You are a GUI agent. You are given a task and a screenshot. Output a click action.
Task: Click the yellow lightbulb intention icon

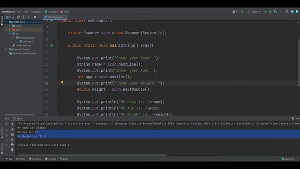(x=62, y=83)
